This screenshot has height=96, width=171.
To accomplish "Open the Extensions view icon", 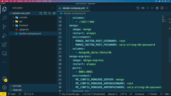I will (x=4, y=45).
